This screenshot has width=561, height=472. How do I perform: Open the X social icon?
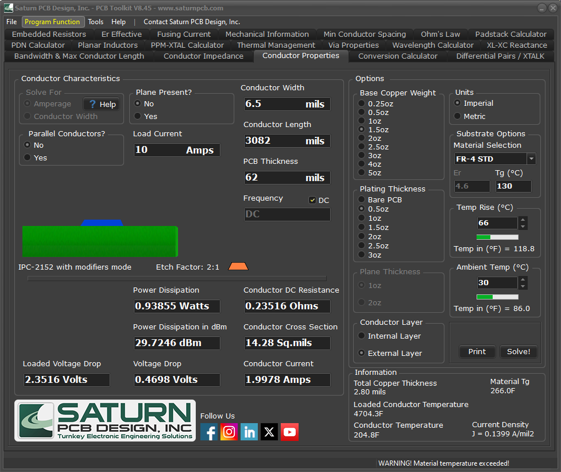269,432
